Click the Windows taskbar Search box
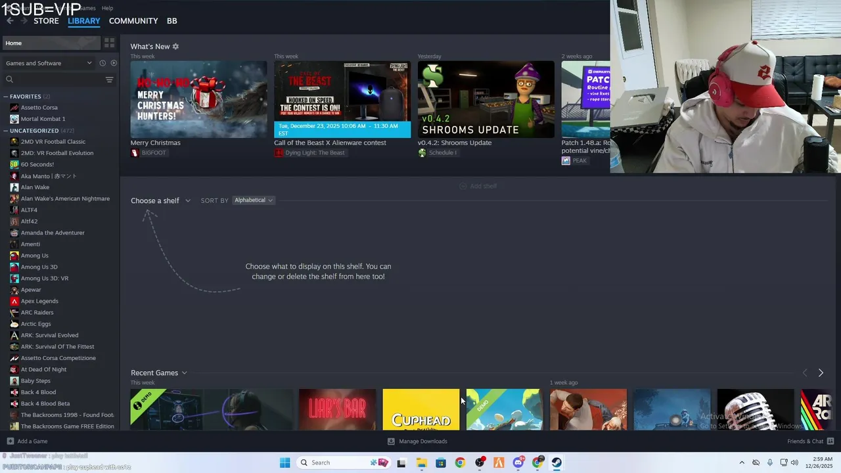841x473 pixels. point(344,462)
